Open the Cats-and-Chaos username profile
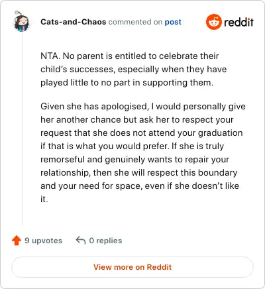265x289 pixels. coord(74,22)
